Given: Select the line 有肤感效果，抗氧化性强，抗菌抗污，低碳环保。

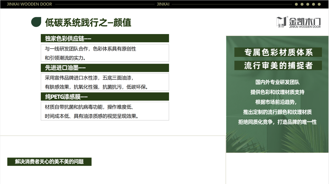Looking at the screenshot, I should coord(97,87).
